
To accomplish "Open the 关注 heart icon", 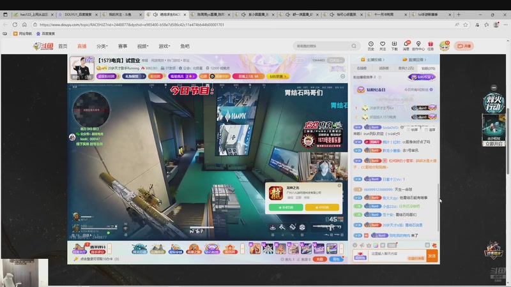I will 383,46.
